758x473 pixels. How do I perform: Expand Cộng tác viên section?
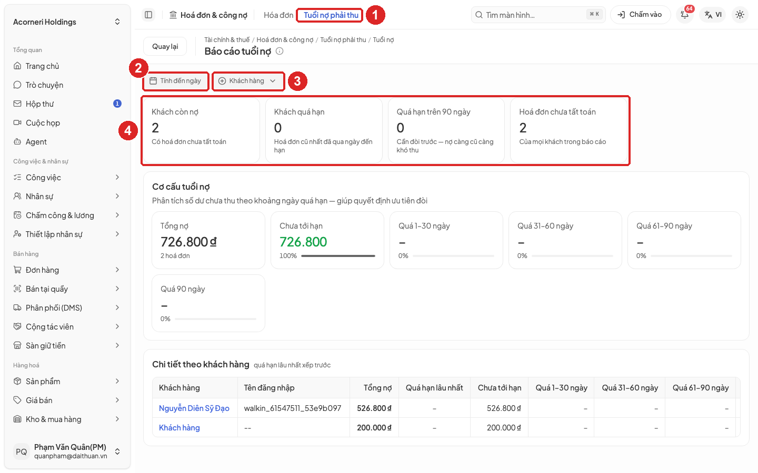pos(67,327)
